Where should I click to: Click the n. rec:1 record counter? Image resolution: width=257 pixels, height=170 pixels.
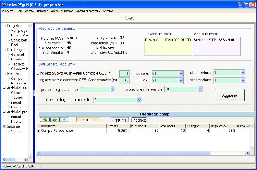88,119
